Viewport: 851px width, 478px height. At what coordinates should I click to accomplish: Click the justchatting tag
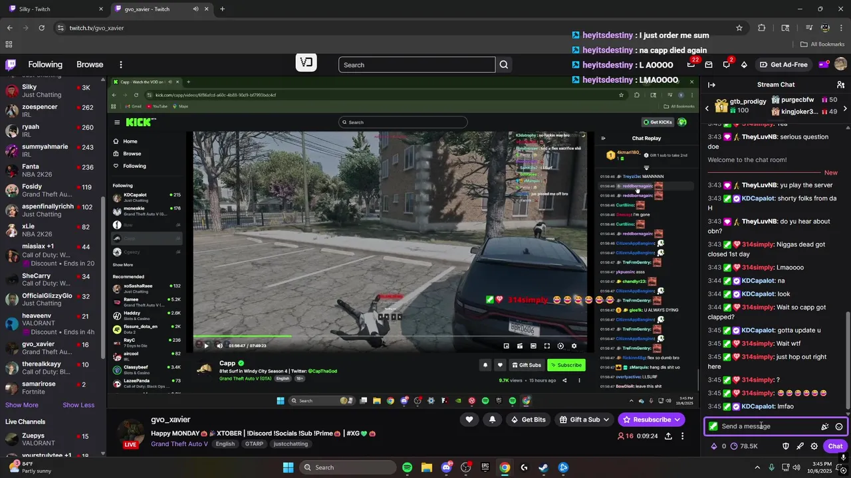click(291, 443)
